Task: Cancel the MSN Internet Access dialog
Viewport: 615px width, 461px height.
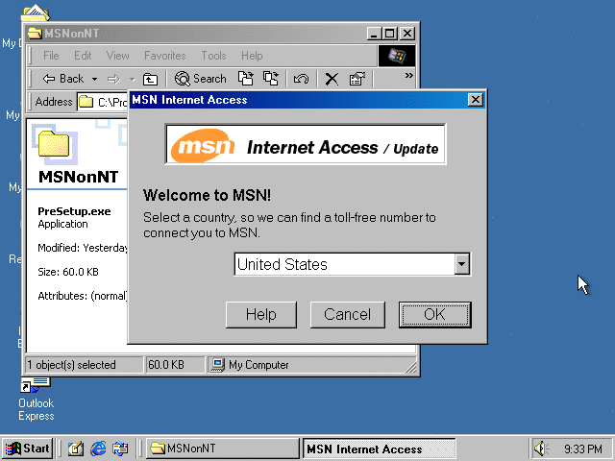Action: [x=348, y=314]
